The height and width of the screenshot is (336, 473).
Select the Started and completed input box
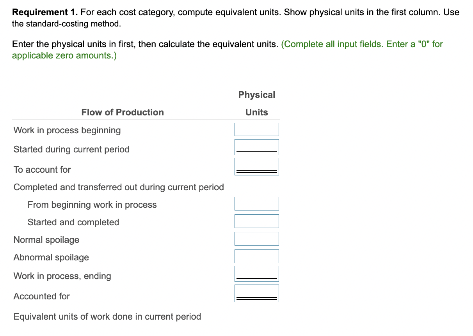256,221
